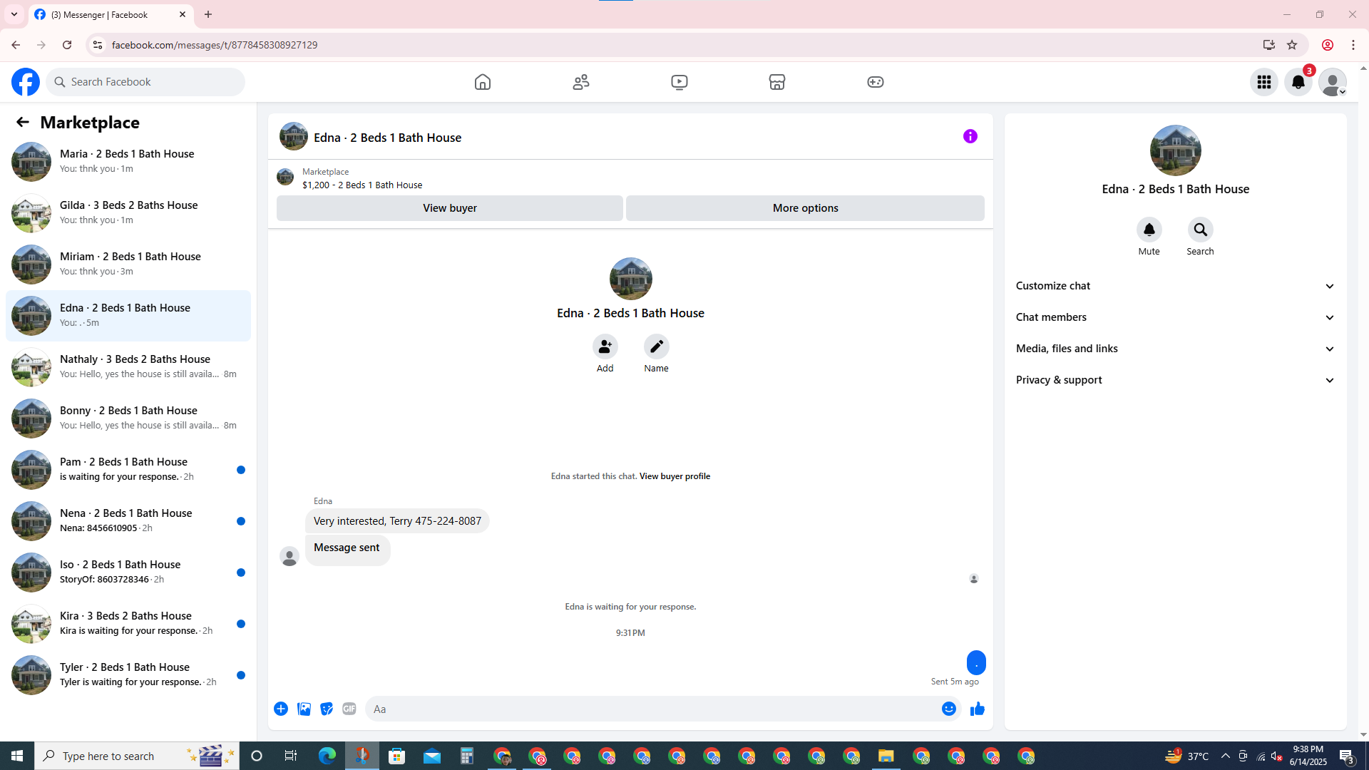Screen dimensions: 1369x770
Task: Expand Customize chat section
Action: [1175, 286]
